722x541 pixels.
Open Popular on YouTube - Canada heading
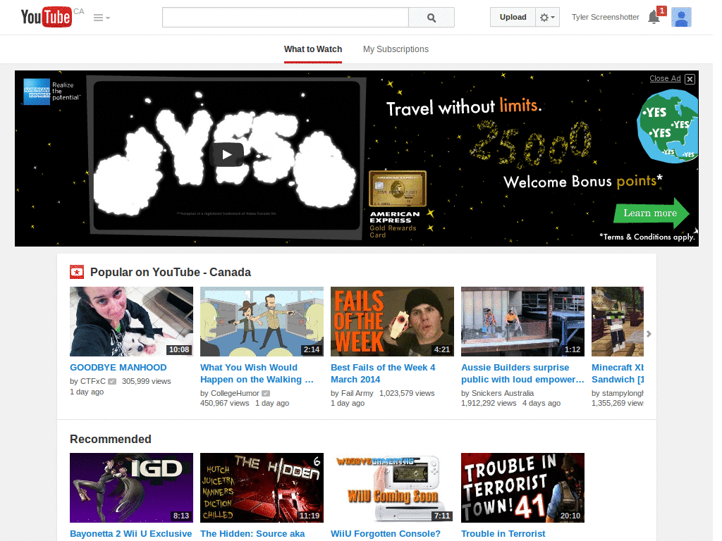tap(171, 273)
